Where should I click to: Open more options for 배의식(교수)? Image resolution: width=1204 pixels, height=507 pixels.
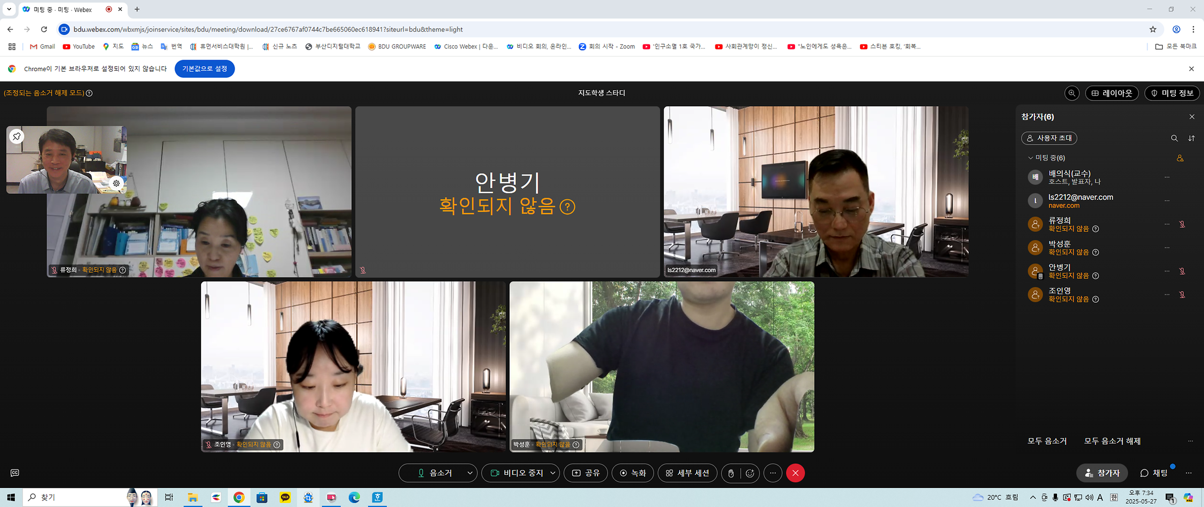click(x=1167, y=177)
